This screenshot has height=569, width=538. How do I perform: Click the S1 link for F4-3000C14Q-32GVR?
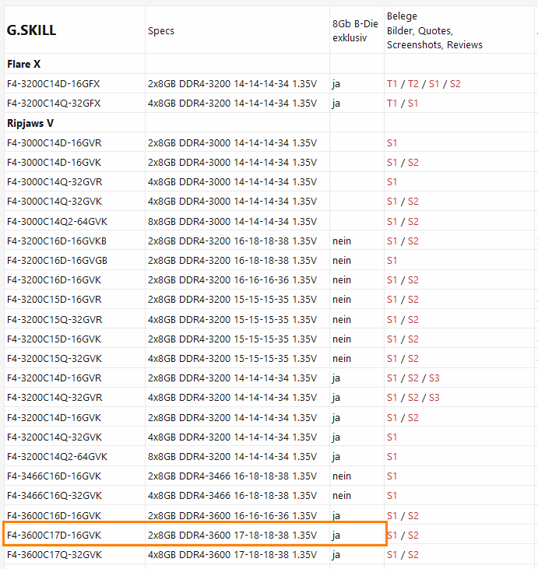tap(392, 182)
